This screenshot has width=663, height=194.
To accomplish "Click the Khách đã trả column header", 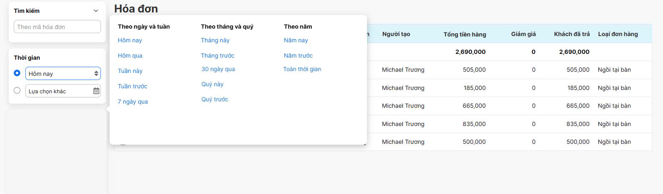I will coord(571,34).
